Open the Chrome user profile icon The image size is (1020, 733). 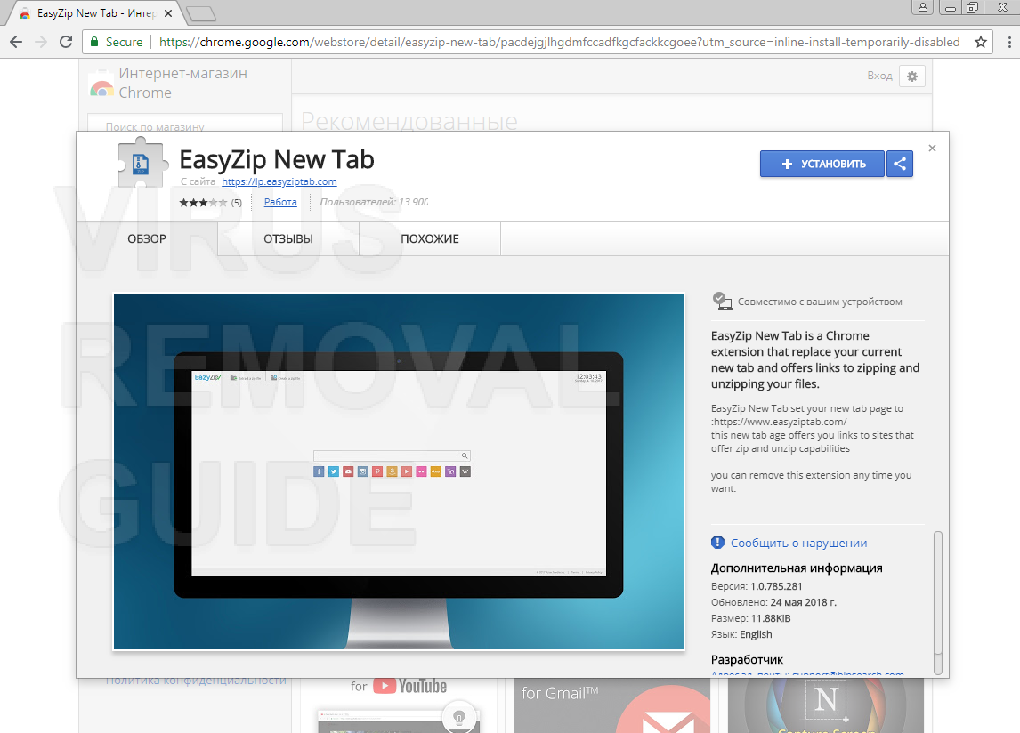click(x=922, y=8)
